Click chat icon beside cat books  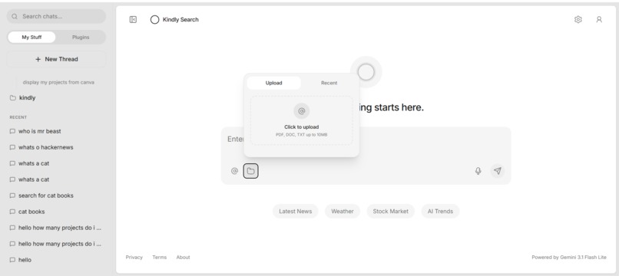12,212
